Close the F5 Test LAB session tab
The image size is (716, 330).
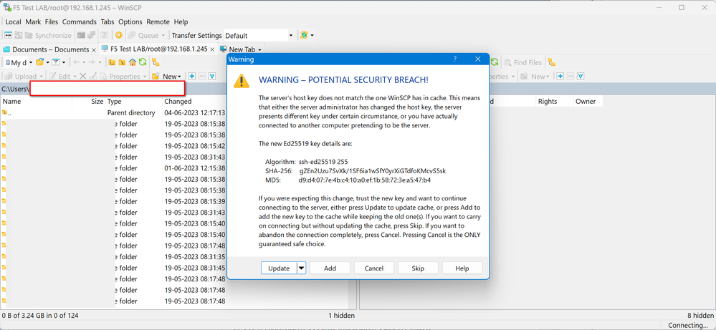click(x=212, y=49)
